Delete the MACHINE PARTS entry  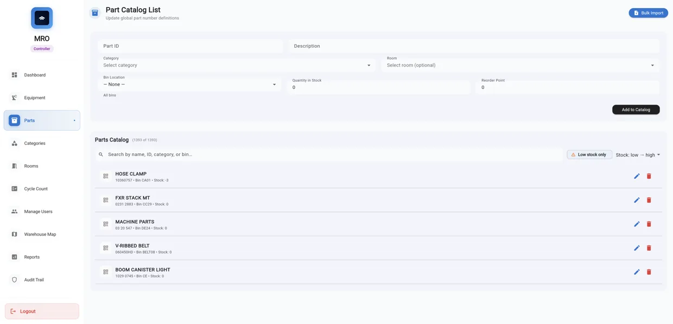pyautogui.click(x=649, y=224)
